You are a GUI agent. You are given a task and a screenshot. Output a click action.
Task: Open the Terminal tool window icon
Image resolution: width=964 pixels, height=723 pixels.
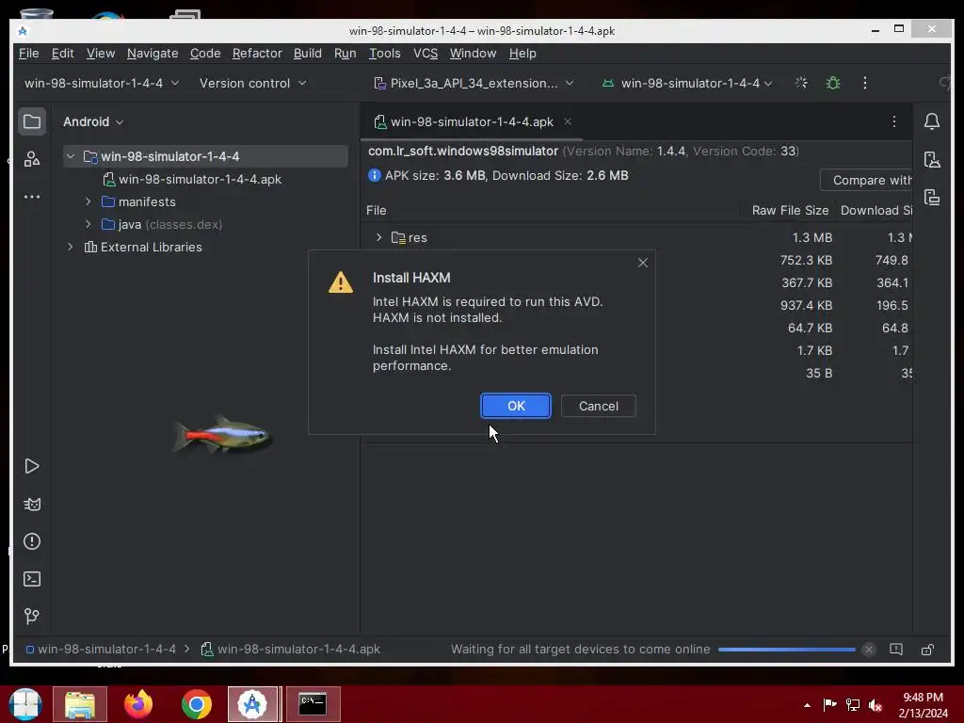[x=31, y=579]
